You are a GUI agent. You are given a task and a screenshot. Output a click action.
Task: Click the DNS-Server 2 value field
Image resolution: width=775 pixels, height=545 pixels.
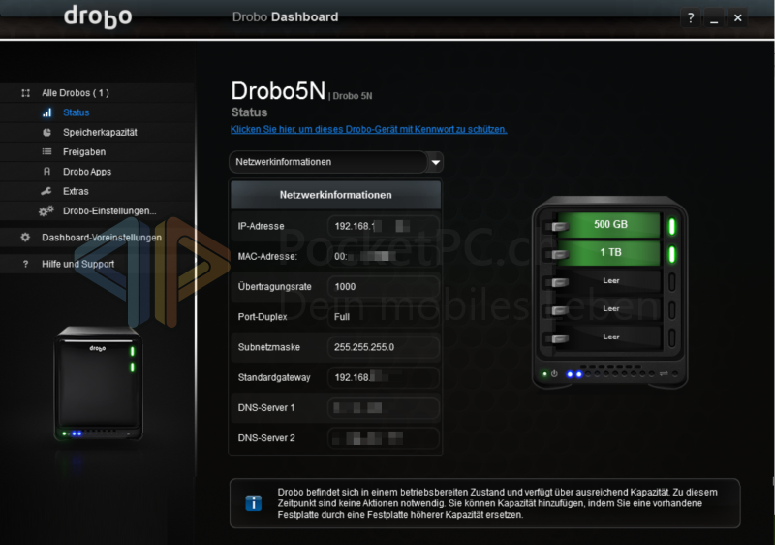pyautogui.click(x=383, y=438)
